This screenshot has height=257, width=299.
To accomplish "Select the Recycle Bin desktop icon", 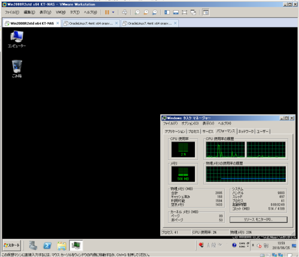I will point(17,69).
